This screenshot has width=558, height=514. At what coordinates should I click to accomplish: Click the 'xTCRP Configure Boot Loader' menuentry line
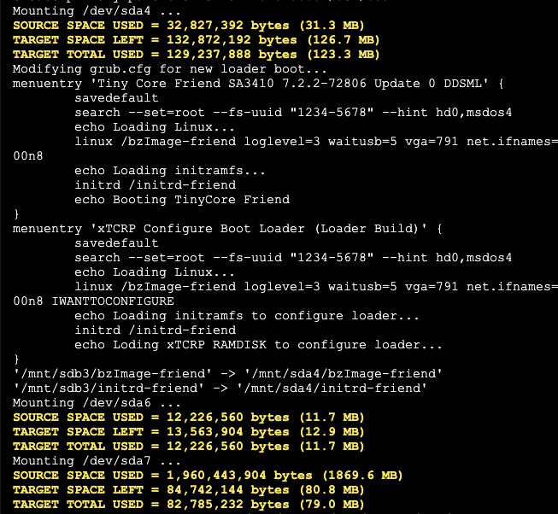pyautogui.click(x=227, y=229)
